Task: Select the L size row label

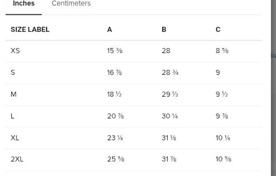Action: pyautogui.click(x=13, y=116)
